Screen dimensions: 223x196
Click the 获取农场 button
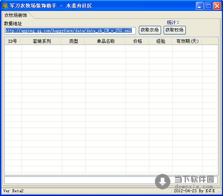pyautogui.click(x=150, y=30)
